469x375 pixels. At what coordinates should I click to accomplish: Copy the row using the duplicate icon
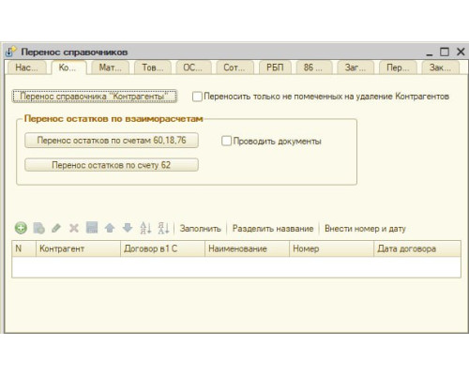tap(39, 228)
